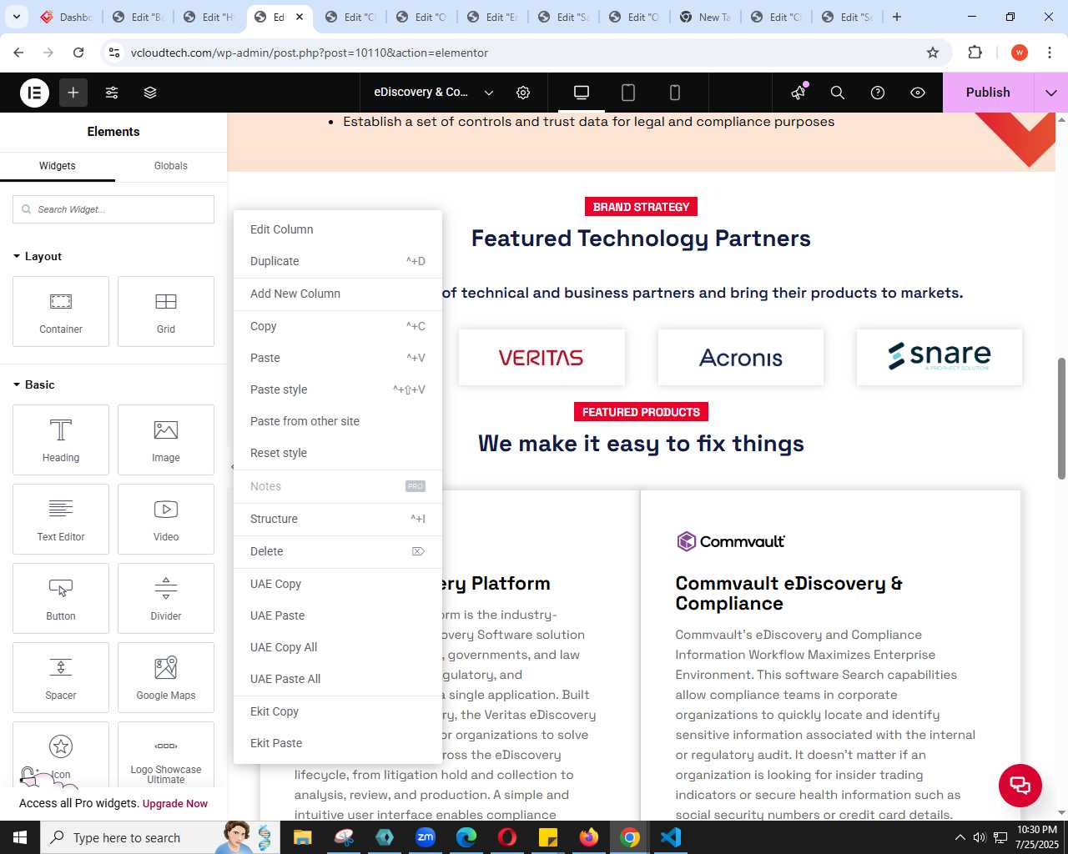Open page settings gear icon
The image size is (1068, 854).
click(523, 93)
